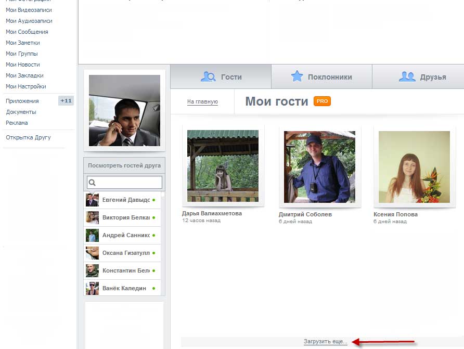The height and width of the screenshot is (349, 464).
Task: Click Оксана Гизатуллина's avatar thumbnail
Action: point(92,253)
